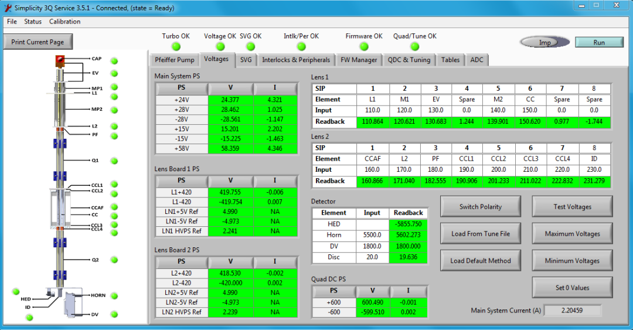Click the green LED next to CCL3
The width and height of the screenshot is (633, 330).
pos(114,224)
